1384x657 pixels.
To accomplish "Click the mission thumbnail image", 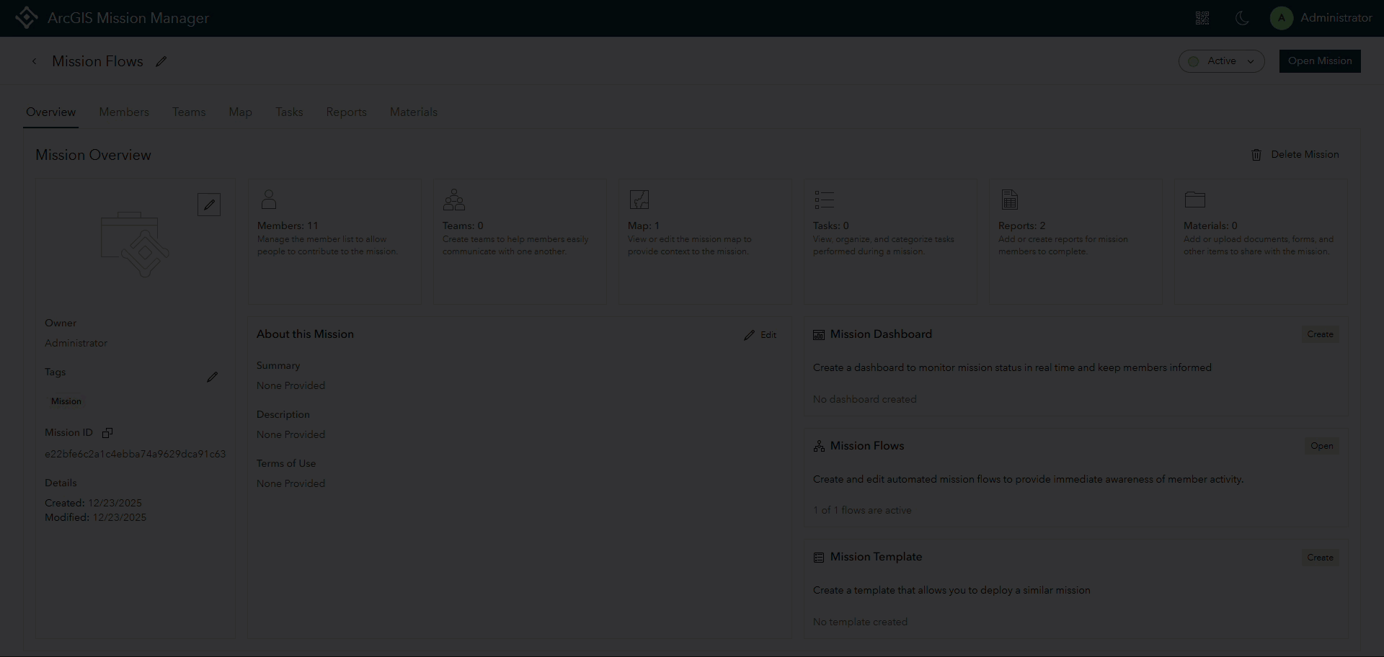I will tap(136, 244).
